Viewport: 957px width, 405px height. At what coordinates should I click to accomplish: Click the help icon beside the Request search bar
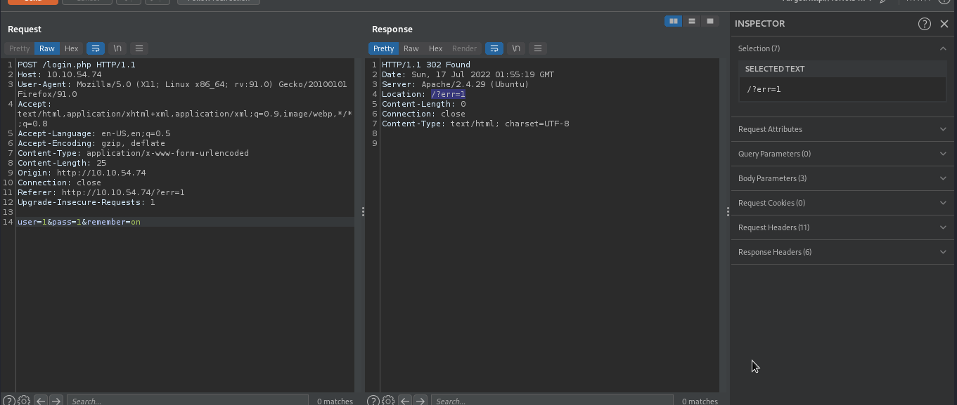(x=9, y=401)
